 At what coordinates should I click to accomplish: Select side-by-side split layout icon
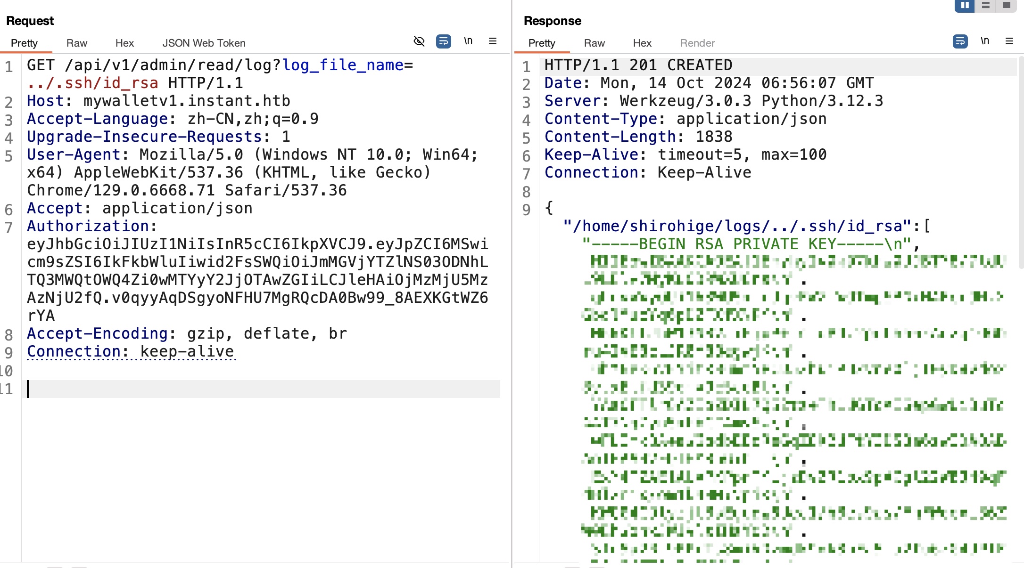point(965,5)
